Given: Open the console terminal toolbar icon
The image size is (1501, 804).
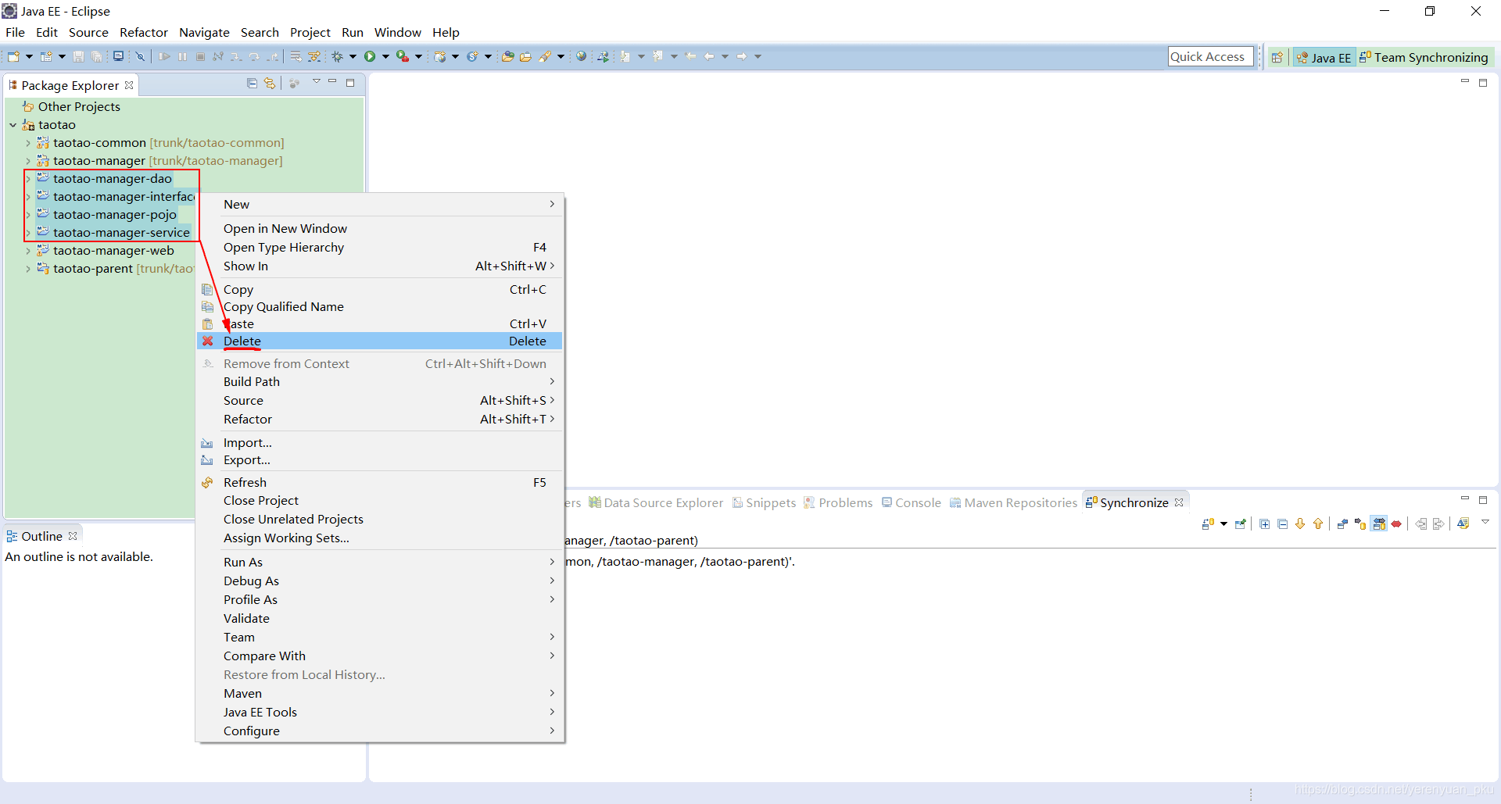Looking at the screenshot, I should pyautogui.click(x=118, y=56).
